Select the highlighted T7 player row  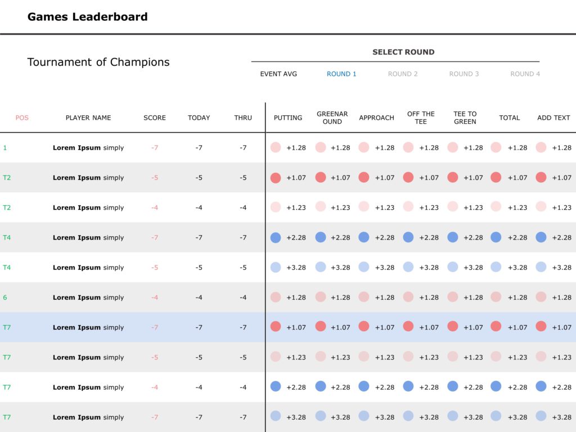(88, 327)
